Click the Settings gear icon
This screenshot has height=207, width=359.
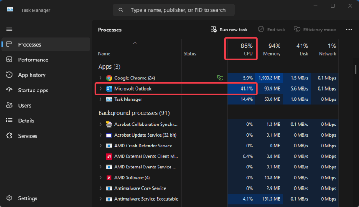[x=9, y=198]
